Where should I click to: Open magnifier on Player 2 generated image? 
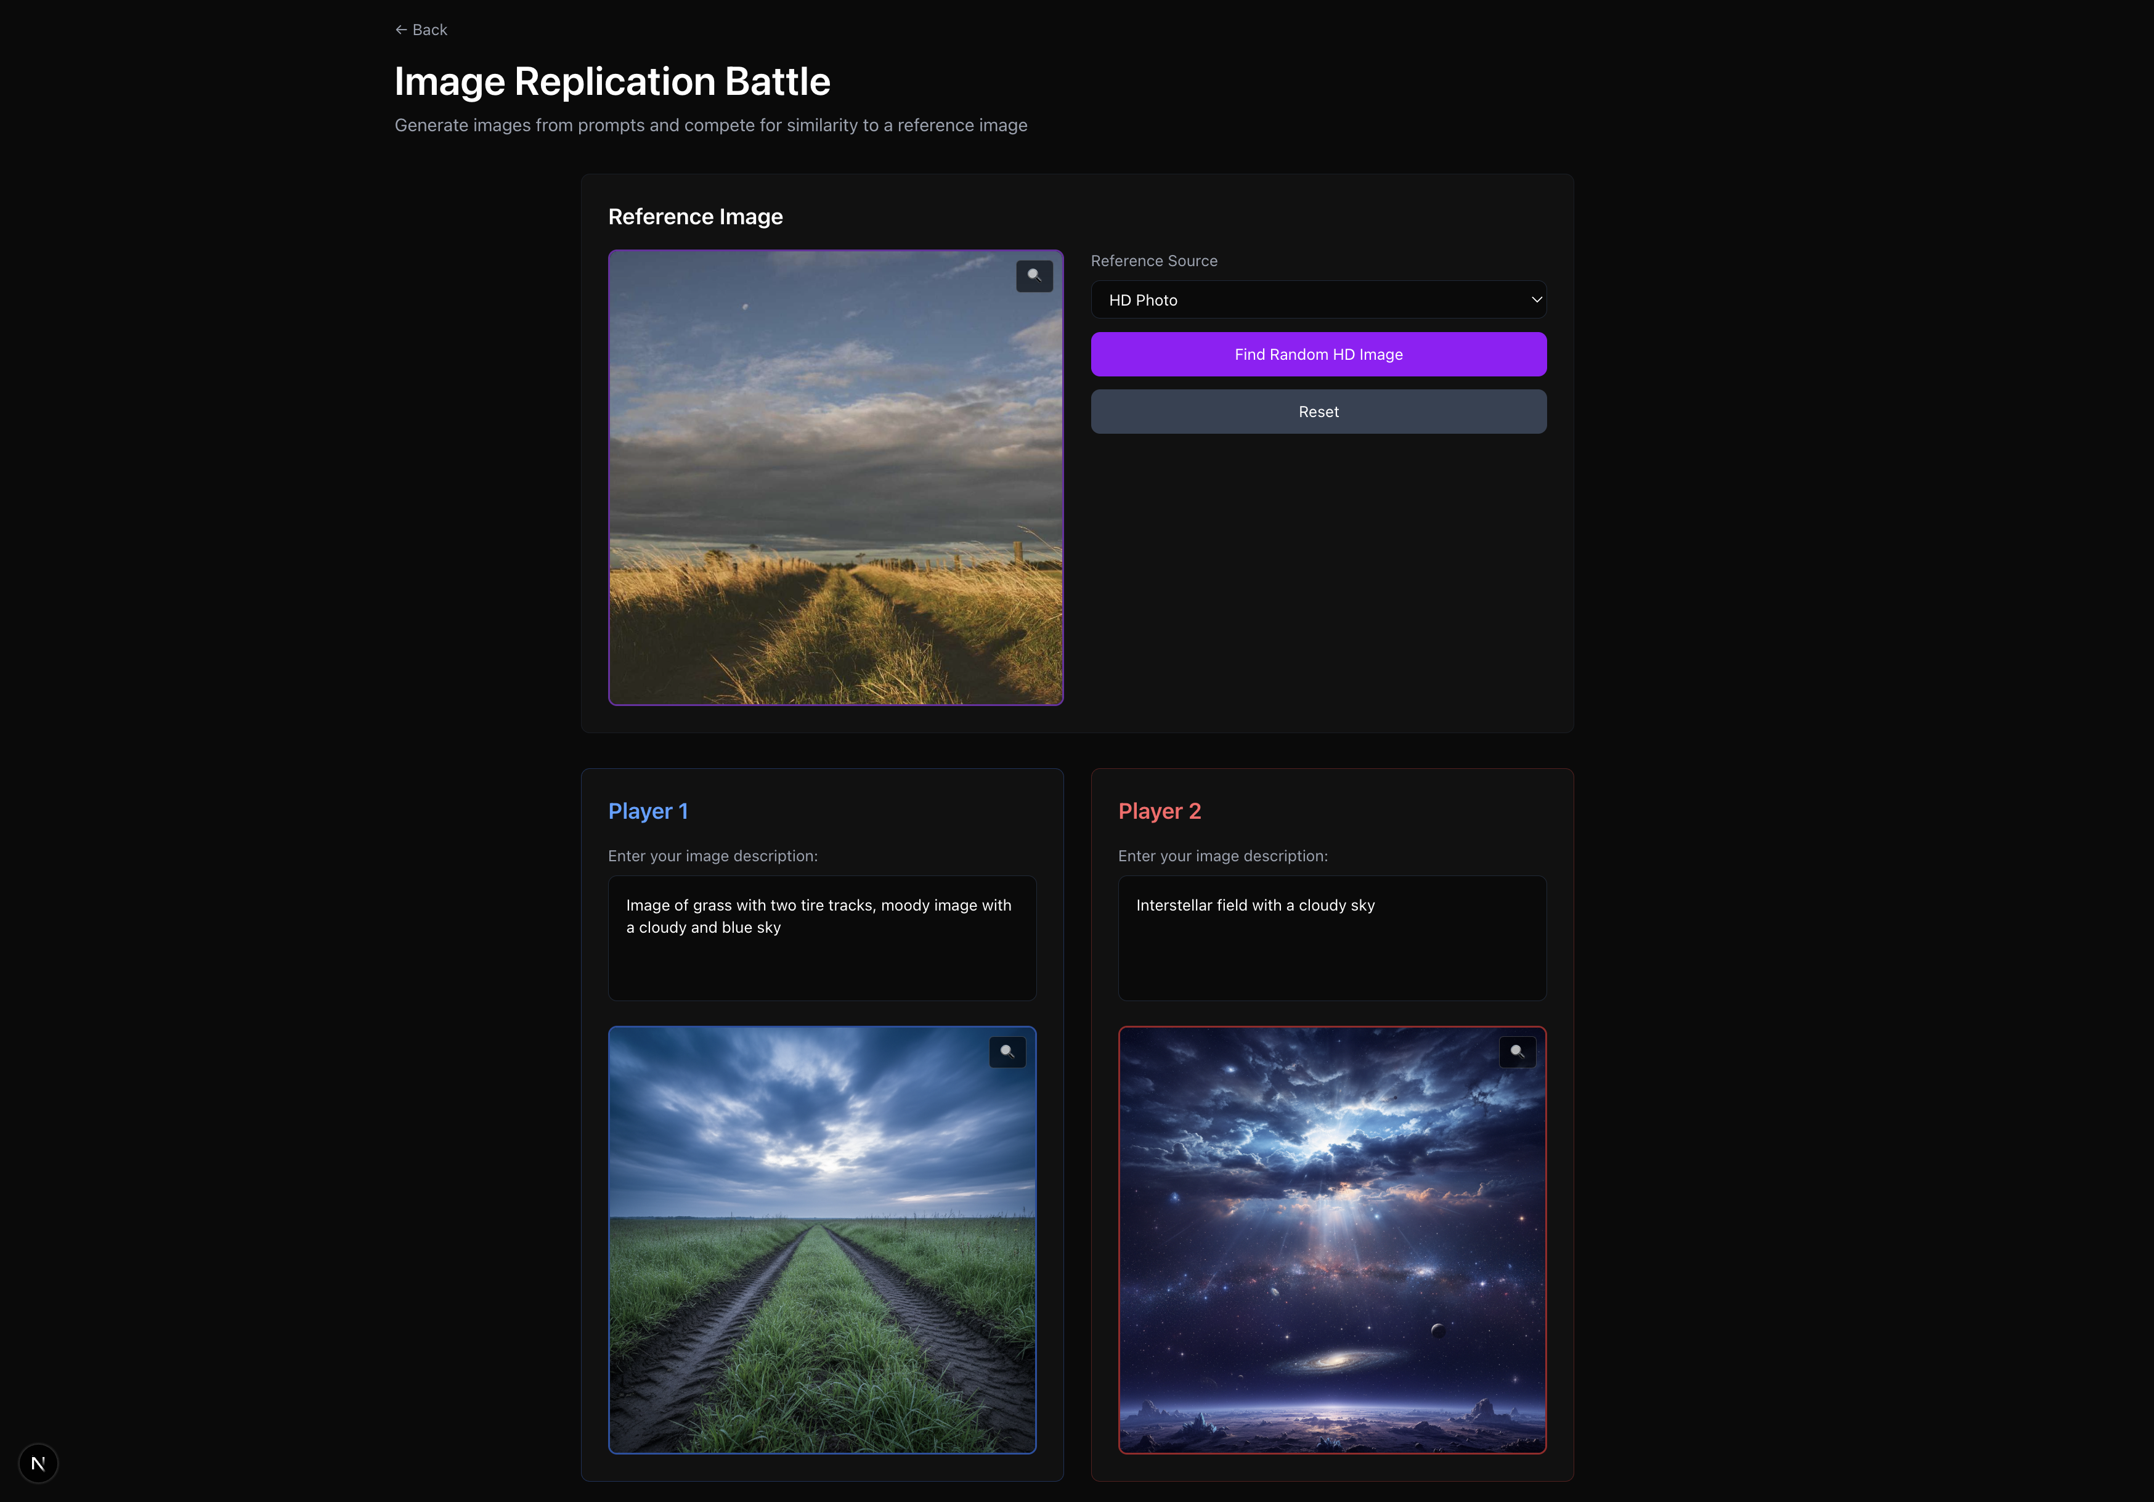[1517, 1052]
